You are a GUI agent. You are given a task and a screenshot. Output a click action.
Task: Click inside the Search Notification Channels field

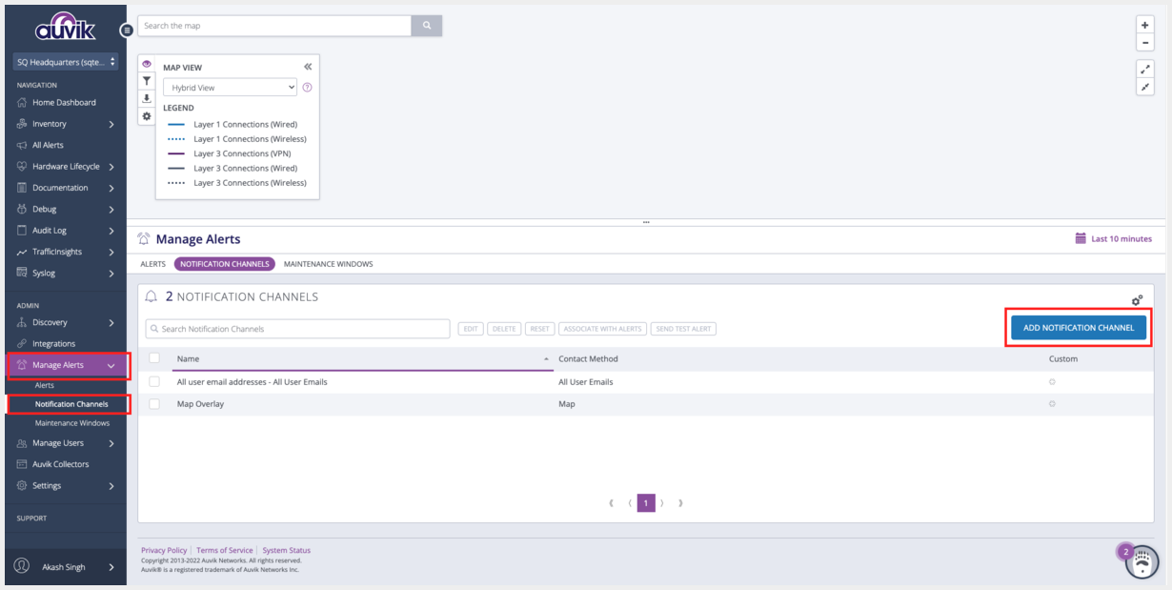click(297, 327)
